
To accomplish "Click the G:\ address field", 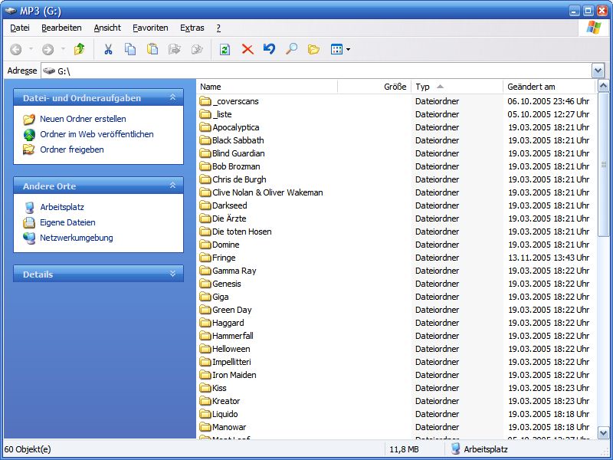I will click(x=316, y=71).
